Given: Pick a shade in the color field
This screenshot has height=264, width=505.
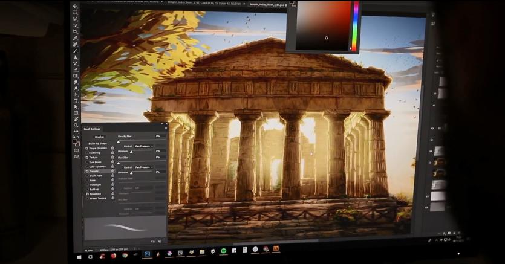Looking at the screenshot, I should tap(324, 26).
